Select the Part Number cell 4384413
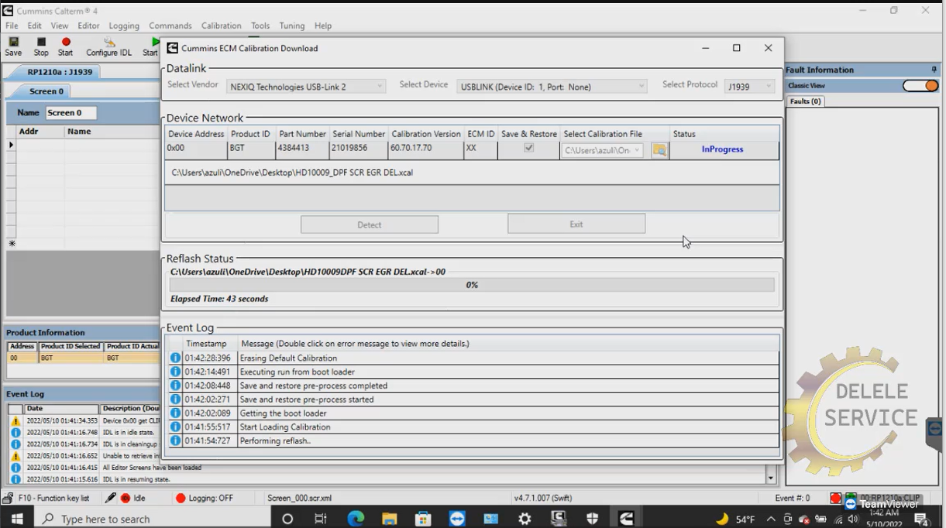 click(x=303, y=150)
